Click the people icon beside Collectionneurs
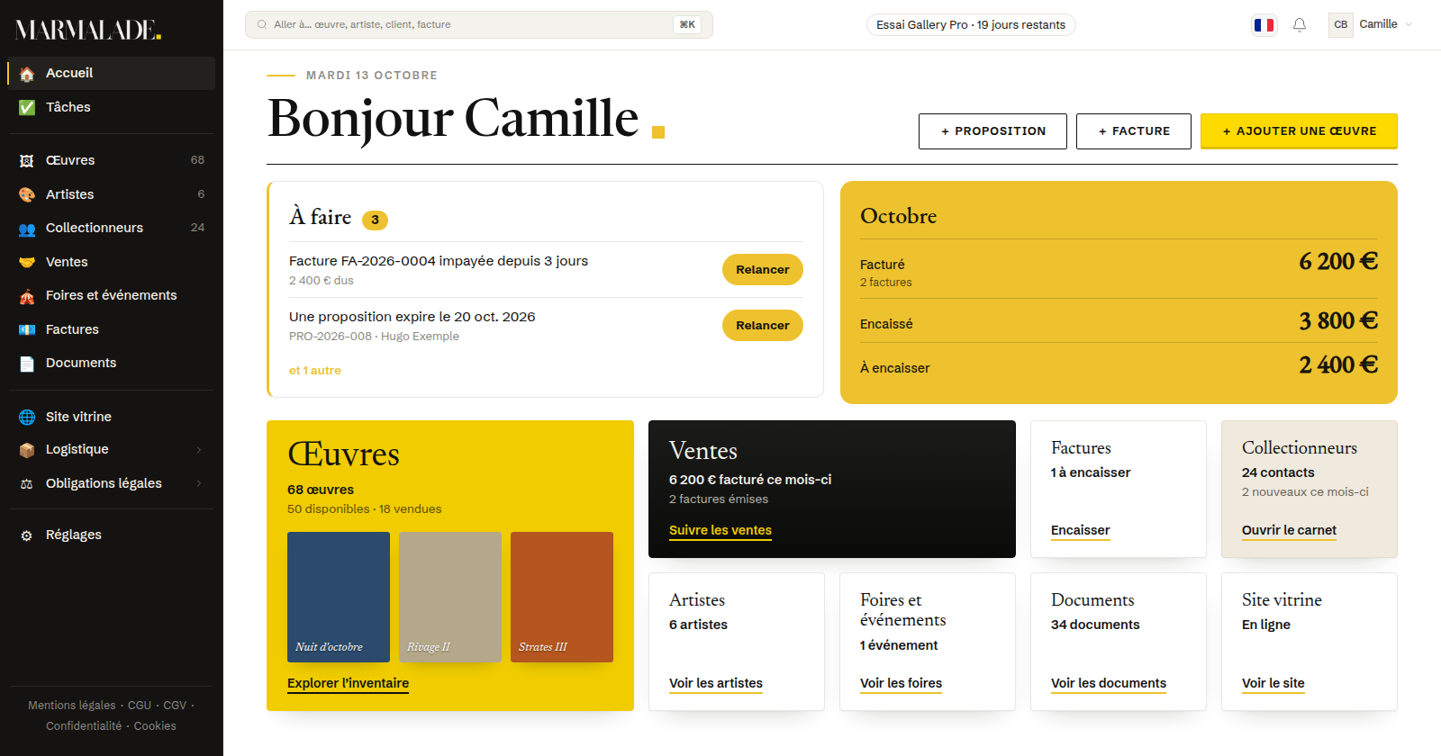Screen dimensions: 1441x756 tap(27, 229)
